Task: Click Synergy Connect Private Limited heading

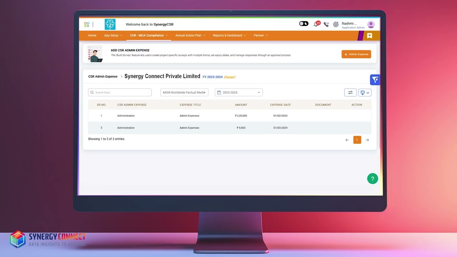Action: click(x=162, y=76)
